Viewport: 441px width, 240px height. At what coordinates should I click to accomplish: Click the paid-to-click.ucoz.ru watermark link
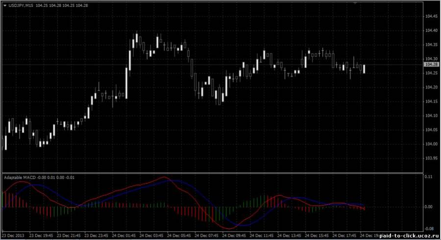pyautogui.click(x=409, y=236)
